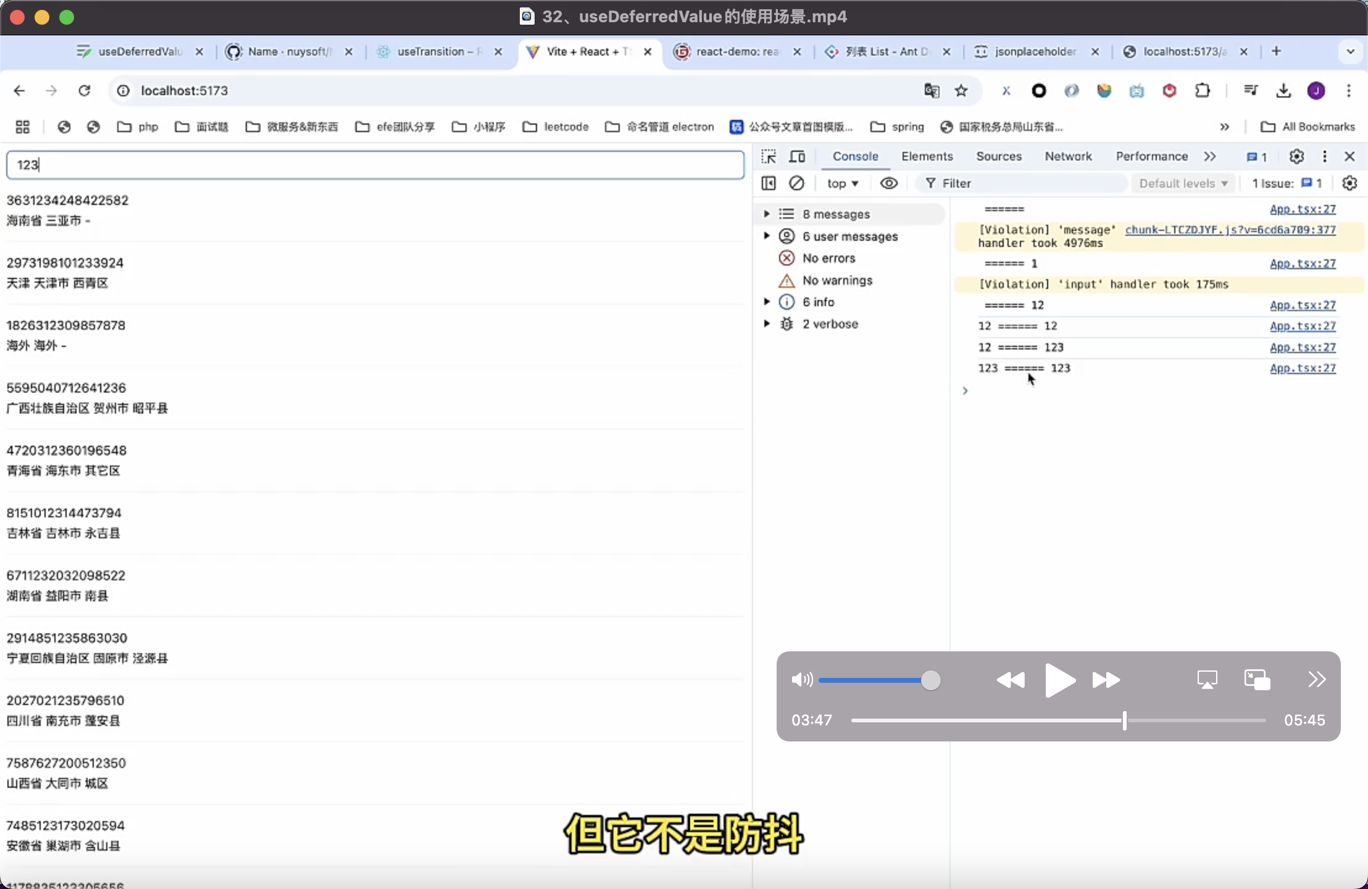This screenshot has width=1368, height=889.
Task: Clear the console with the ban icon
Action: pos(796,183)
